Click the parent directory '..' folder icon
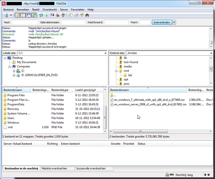 (112, 95)
